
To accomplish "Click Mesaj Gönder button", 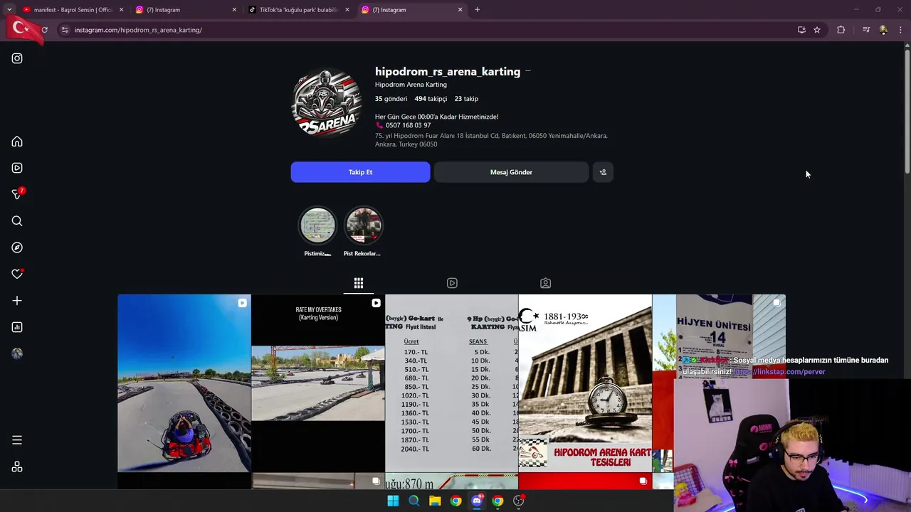I will 511,172.
